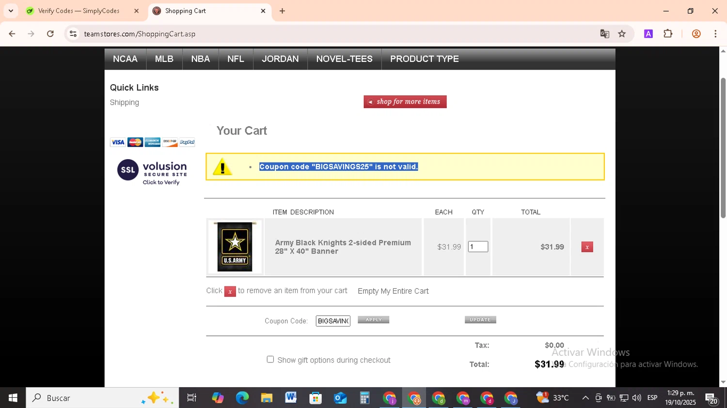Open Army Black Knights banner thumbnail
Image resolution: width=727 pixels, height=408 pixels.
pyautogui.click(x=235, y=247)
